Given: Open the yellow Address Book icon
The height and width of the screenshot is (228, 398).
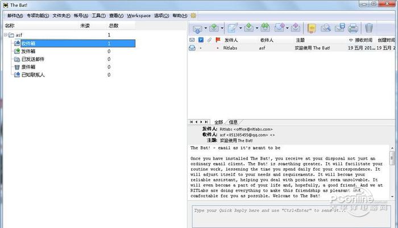Looking at the screenshot, I should coord(312,28).
